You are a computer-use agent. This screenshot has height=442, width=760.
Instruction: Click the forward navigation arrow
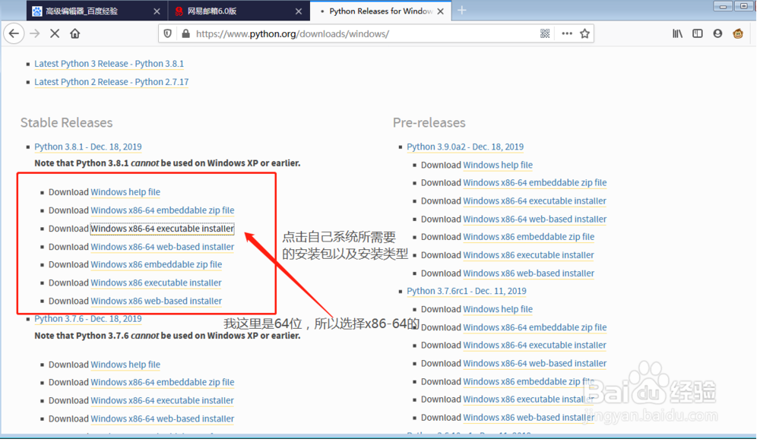(35, 34)
